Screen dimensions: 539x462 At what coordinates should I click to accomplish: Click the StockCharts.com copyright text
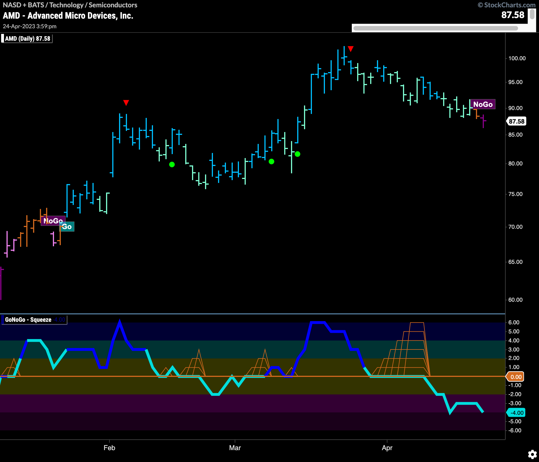[x=506, y=5]
